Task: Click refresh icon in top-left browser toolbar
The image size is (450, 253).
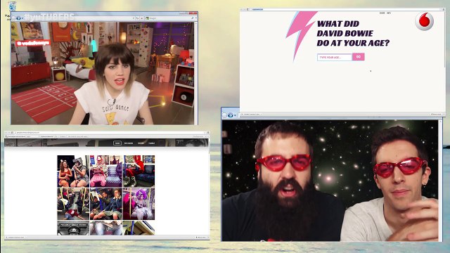Action: click(137, 18)
